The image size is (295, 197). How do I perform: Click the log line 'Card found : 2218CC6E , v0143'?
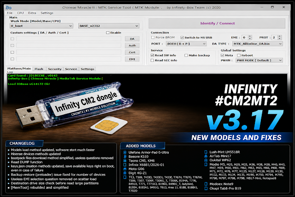tap(33, 75)
